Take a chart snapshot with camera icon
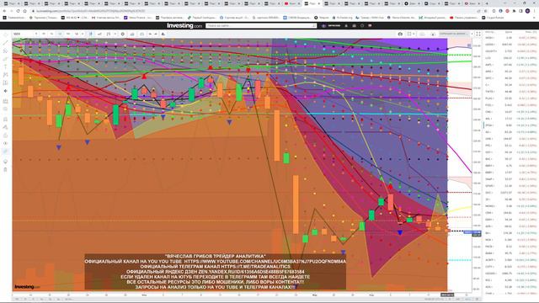Viewport: 539px width, 303px height. click(400, 34)
